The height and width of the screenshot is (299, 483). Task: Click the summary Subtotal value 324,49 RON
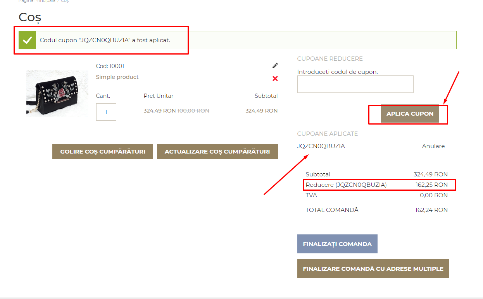[x=431, y=174]
